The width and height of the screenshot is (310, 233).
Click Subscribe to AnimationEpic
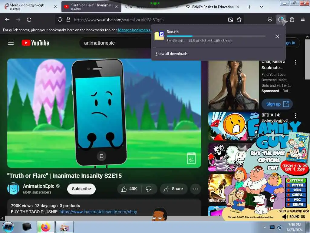pyautogui.click(x=81, y=189)
